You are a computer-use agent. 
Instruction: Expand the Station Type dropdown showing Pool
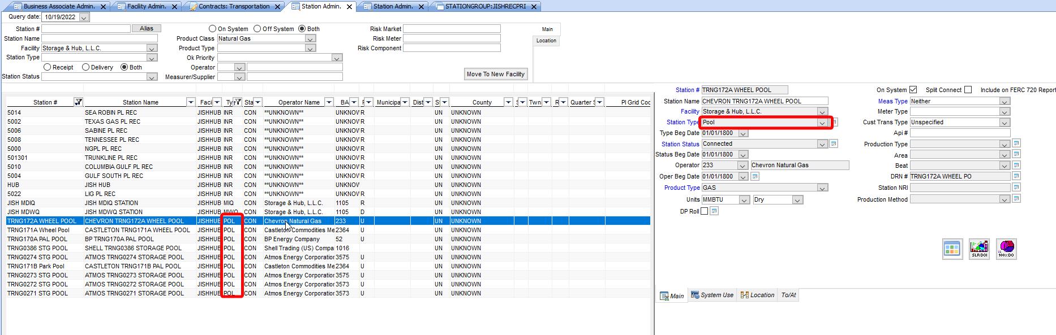[x=822, y=123]
